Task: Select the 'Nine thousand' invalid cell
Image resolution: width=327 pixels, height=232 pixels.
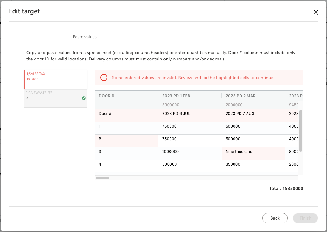Action: point(253,153)
